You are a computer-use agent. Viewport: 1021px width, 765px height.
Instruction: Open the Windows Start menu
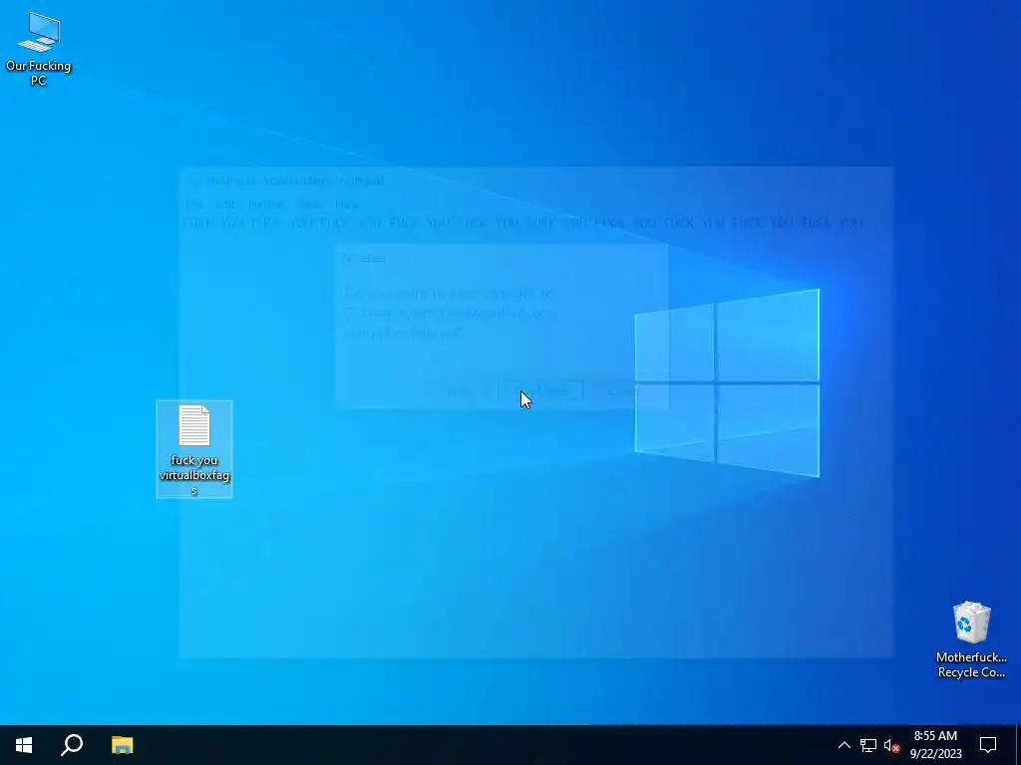point(24,745)
